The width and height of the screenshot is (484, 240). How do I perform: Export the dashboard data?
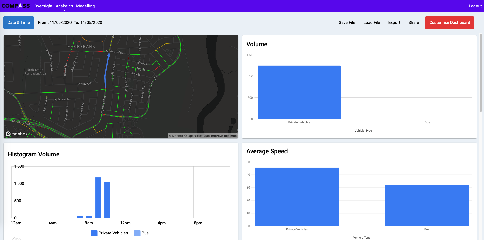pyautogui.click(x=394, y=23)
